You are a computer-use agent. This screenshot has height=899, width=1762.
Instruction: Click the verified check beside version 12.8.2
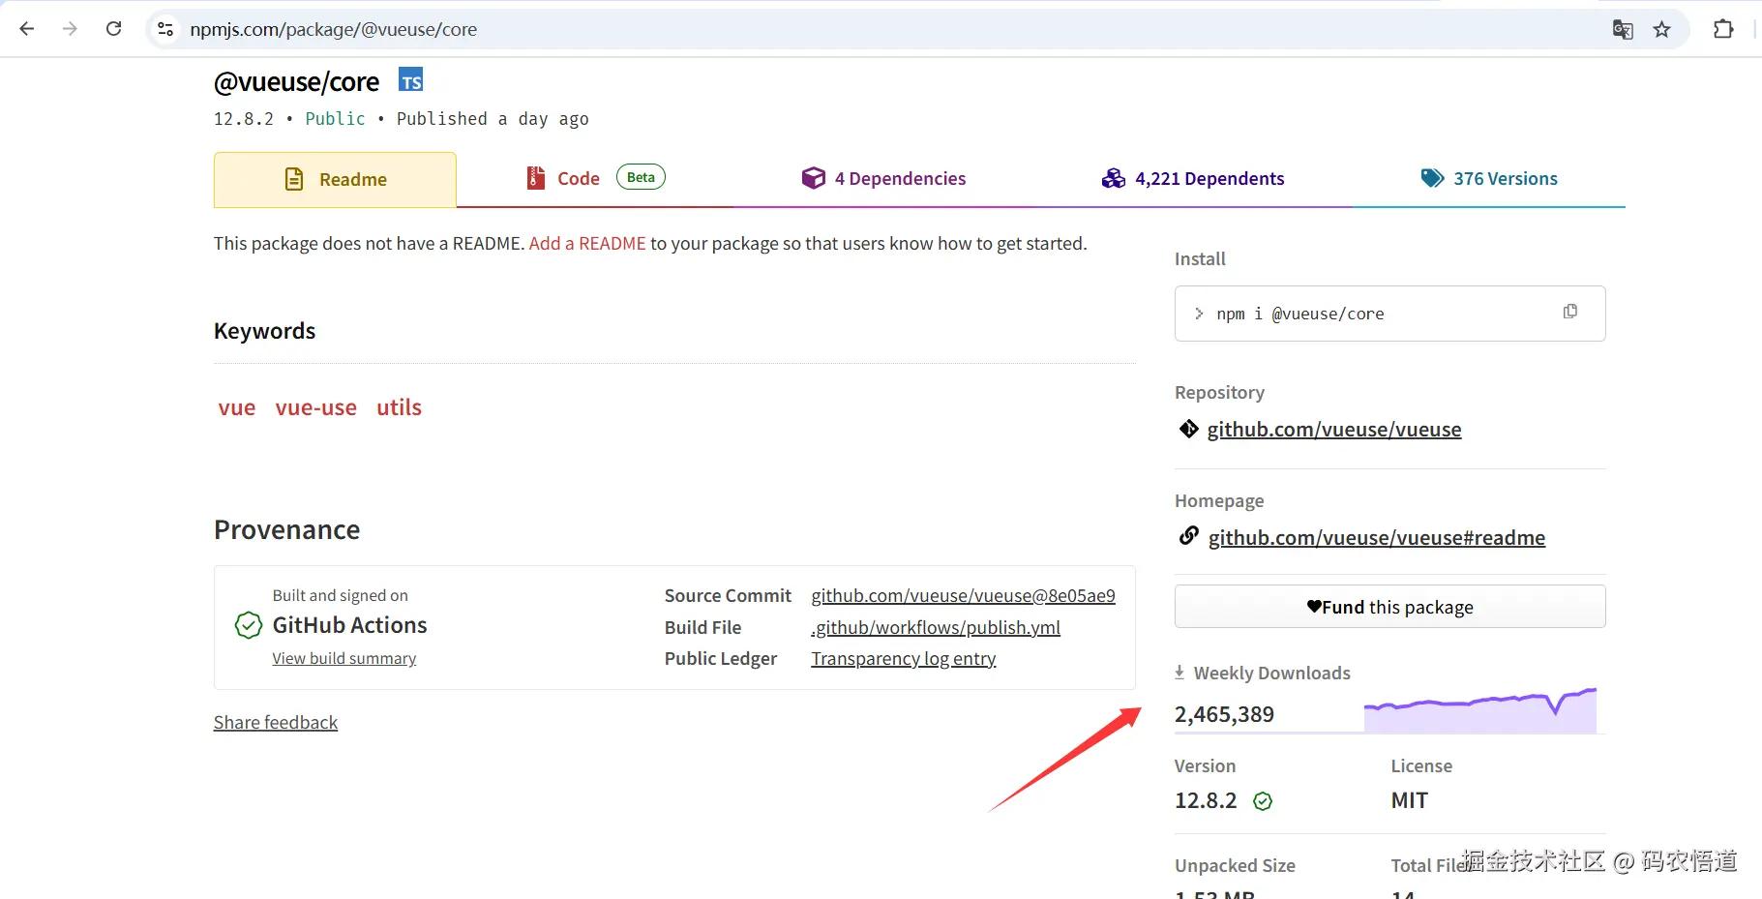(1263, 801)
